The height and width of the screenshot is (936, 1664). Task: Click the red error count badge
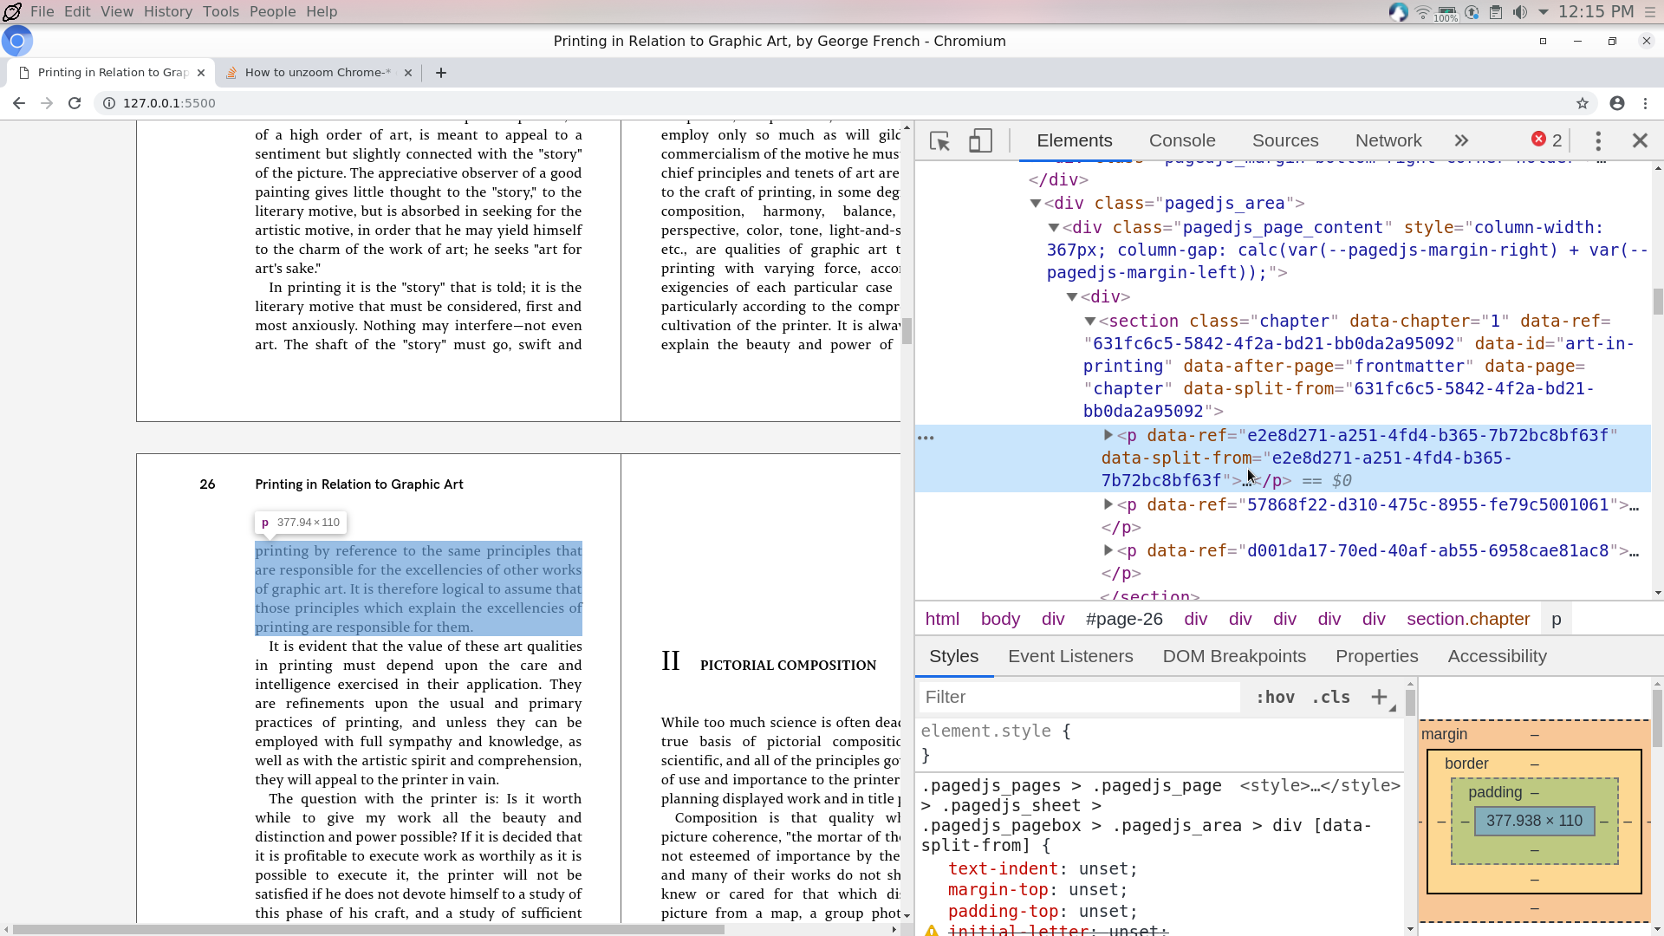(1546, 140)
